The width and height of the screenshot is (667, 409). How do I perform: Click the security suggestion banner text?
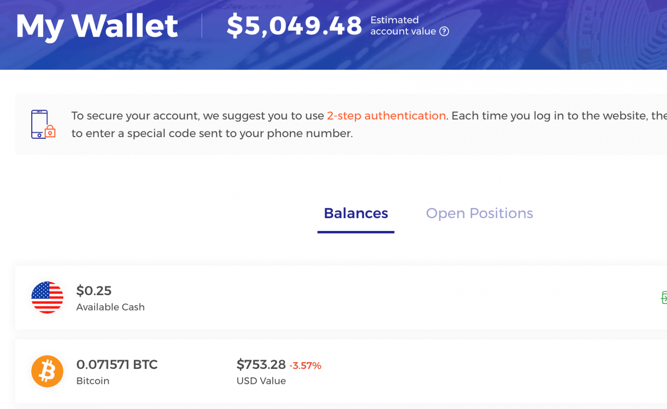point(369,124)
